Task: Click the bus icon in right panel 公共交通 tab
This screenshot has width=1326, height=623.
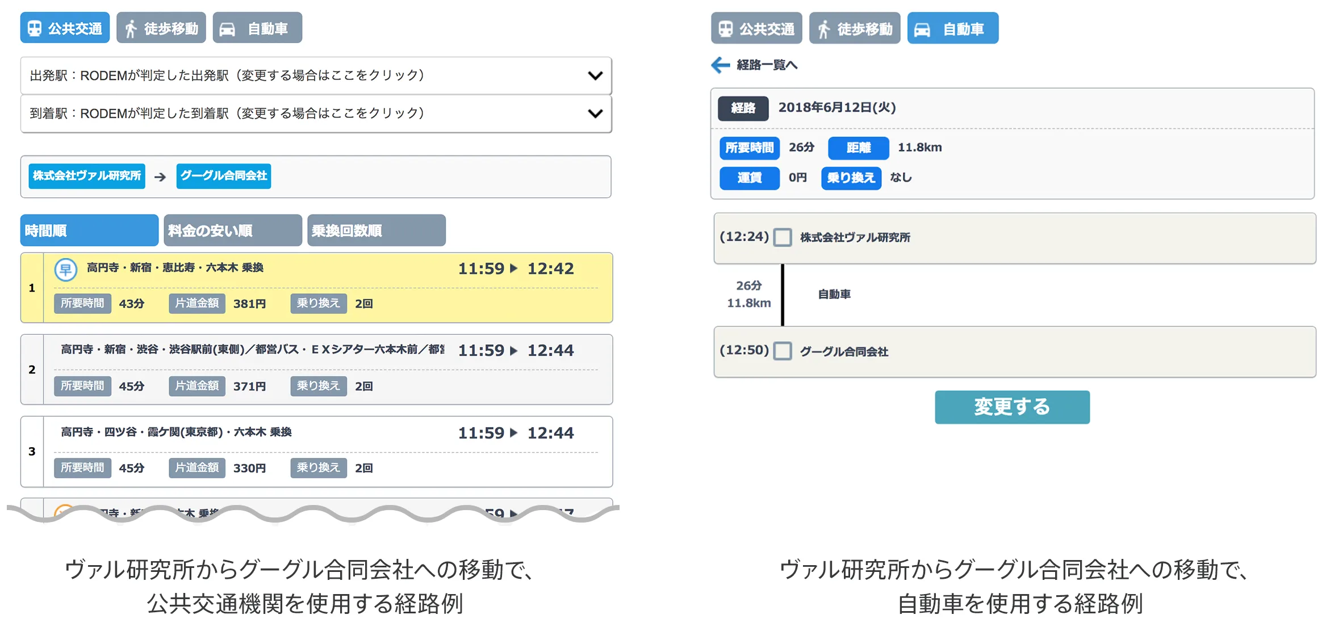Action: tap(726, 29)
